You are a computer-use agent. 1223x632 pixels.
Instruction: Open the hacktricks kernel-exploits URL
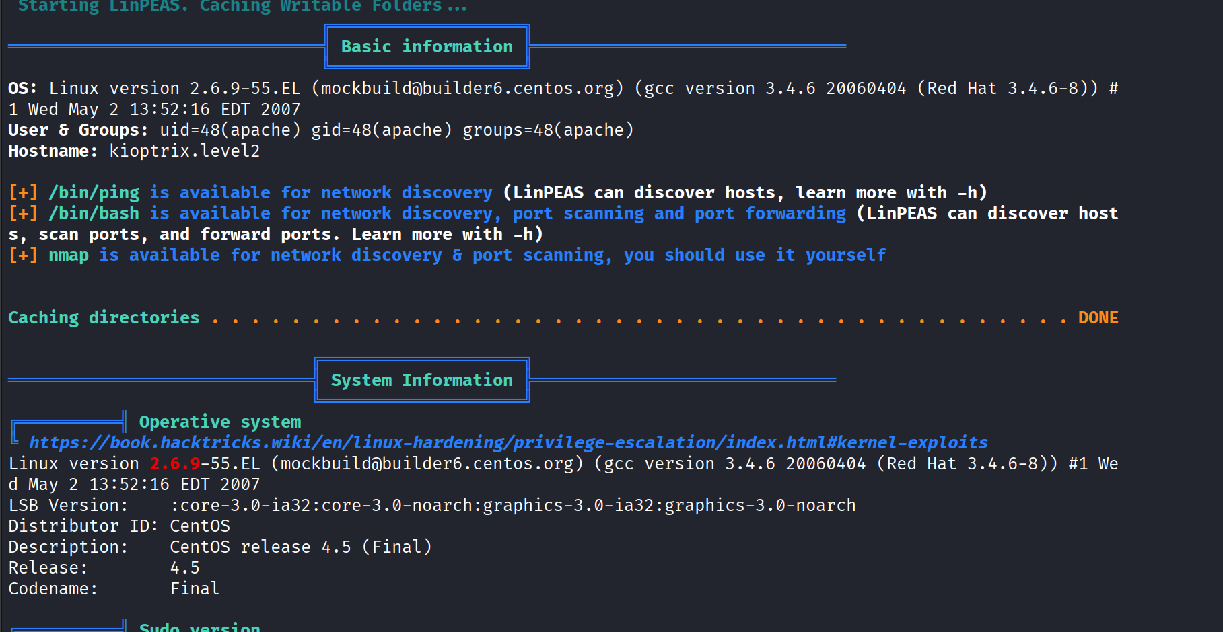508,442
